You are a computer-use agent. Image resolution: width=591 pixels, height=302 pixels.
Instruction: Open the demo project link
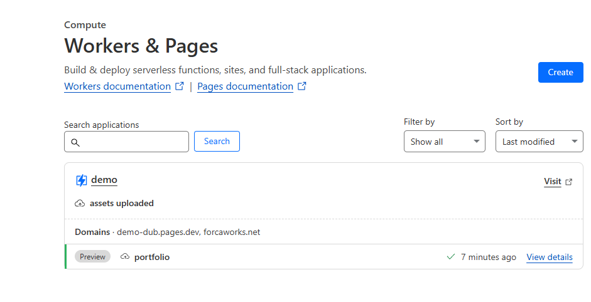(104, 180)
